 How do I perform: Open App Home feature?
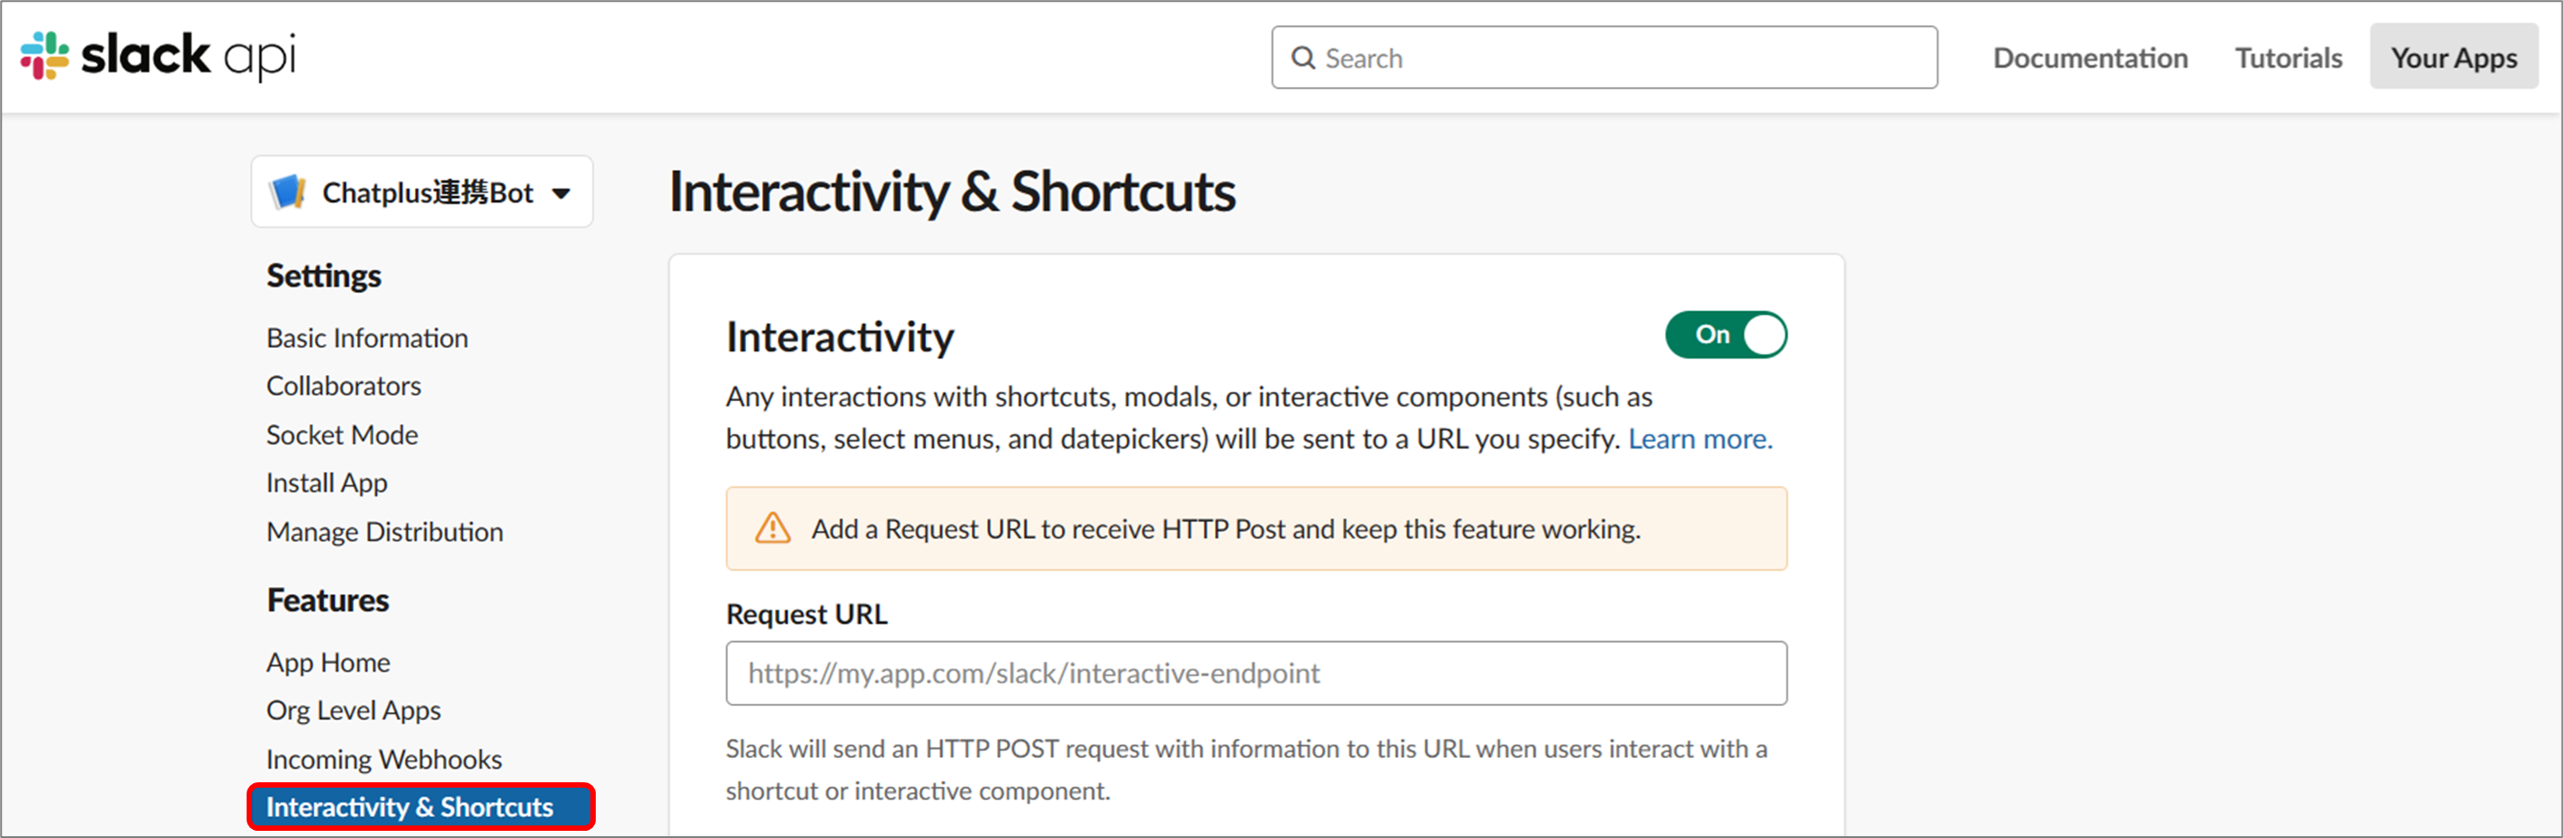click(x=328, y=662)
